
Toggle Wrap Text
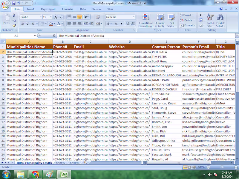click(98, 17)
